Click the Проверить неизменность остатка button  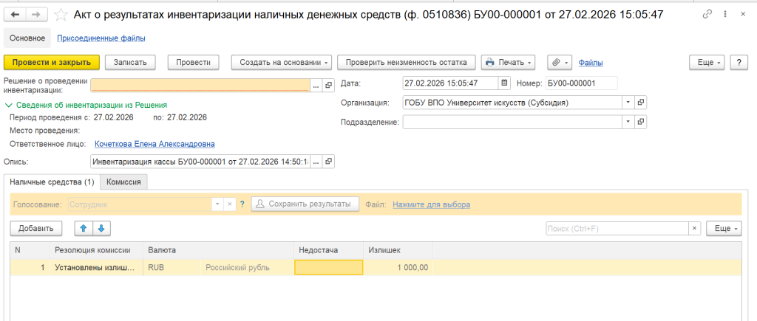407,63
